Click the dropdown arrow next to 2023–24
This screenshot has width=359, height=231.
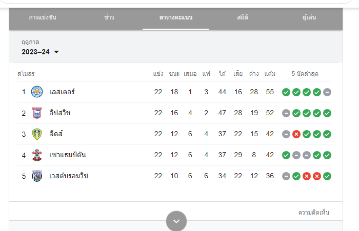click(x=56, y=52)
